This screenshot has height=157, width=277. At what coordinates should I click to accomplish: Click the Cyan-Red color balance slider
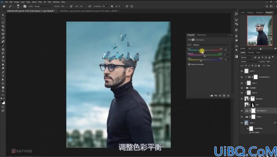coord(205,50)
